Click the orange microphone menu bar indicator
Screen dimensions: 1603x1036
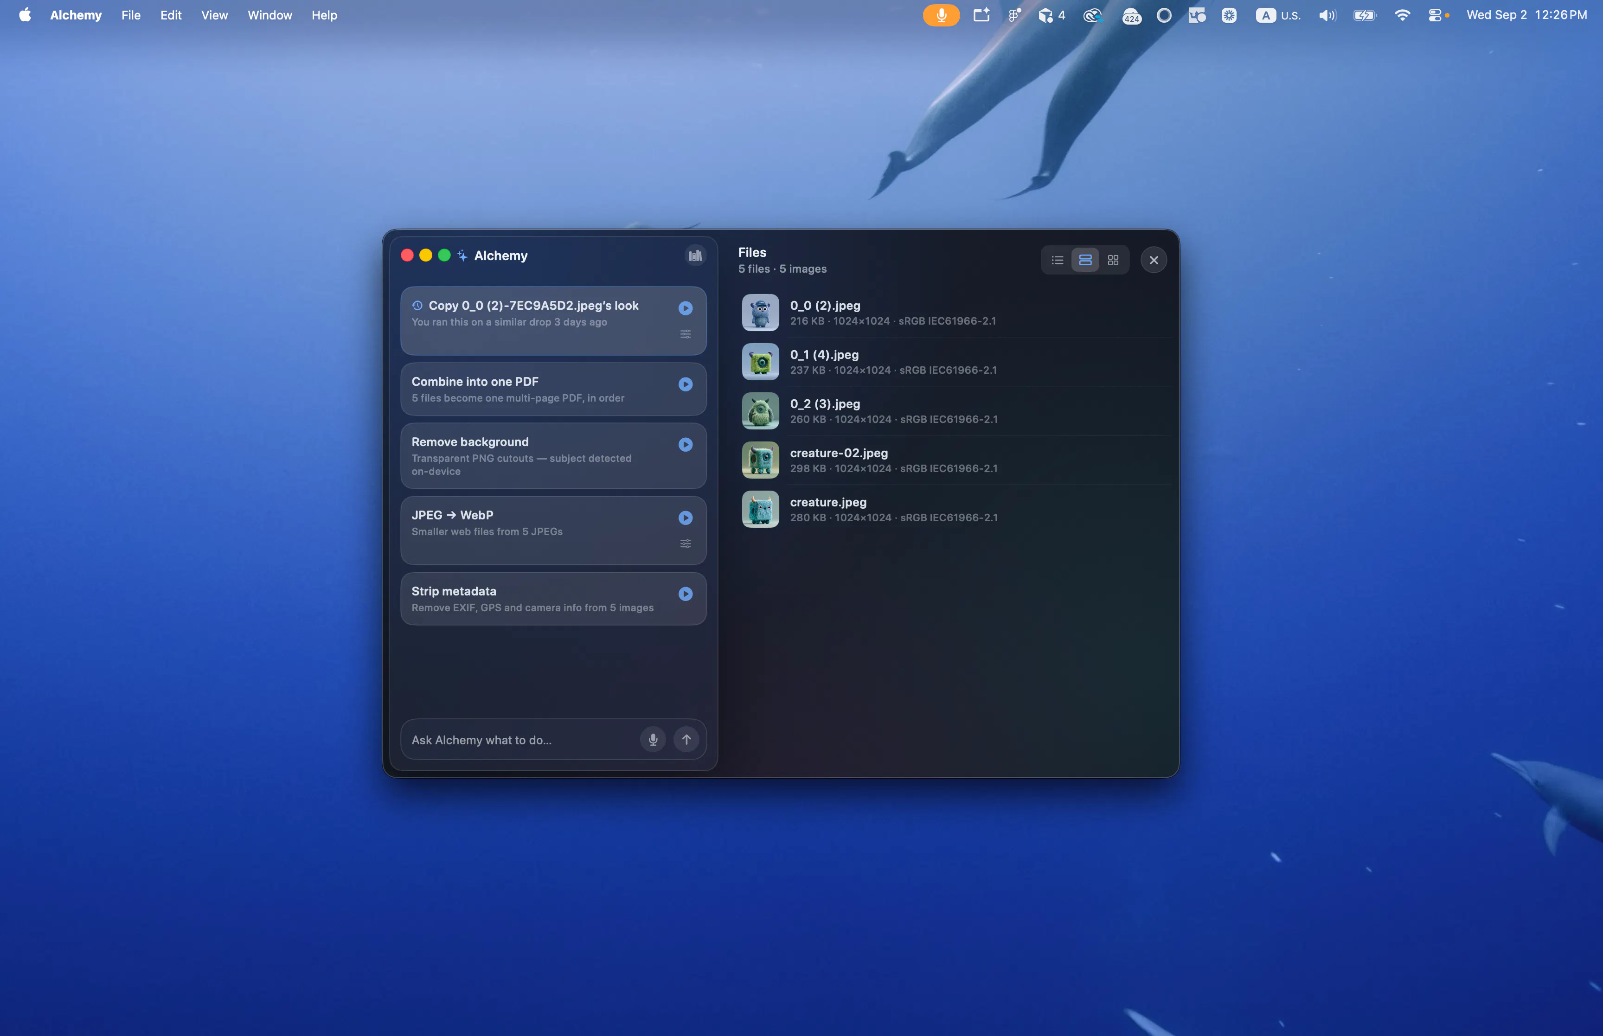tap(941, 15)
